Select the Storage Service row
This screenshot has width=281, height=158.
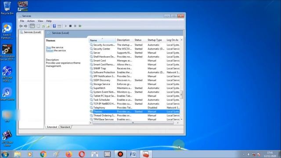[135, 84]
